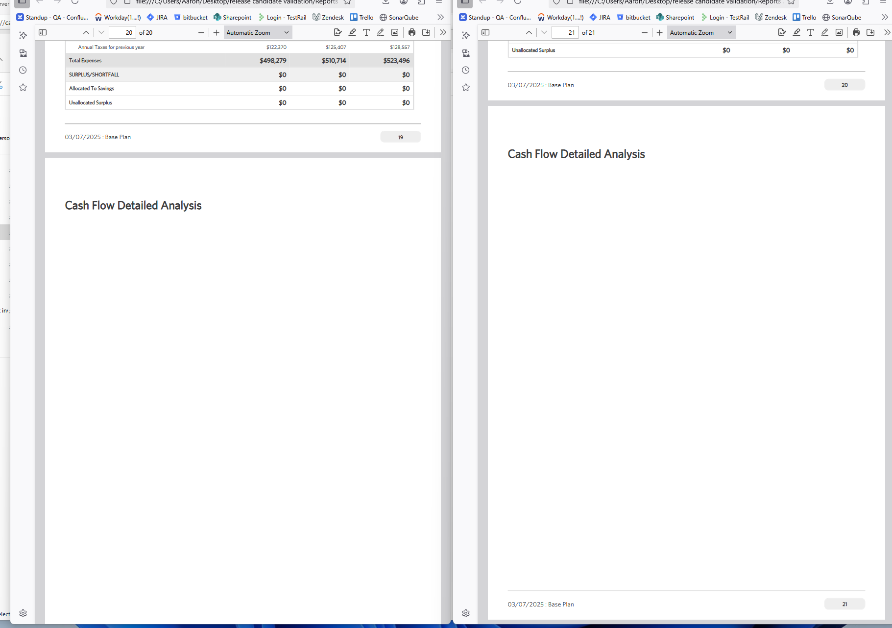Expand the hidden toolbar tools with the chevron
Screen dimensions: 892x628
tap(443, 32)
